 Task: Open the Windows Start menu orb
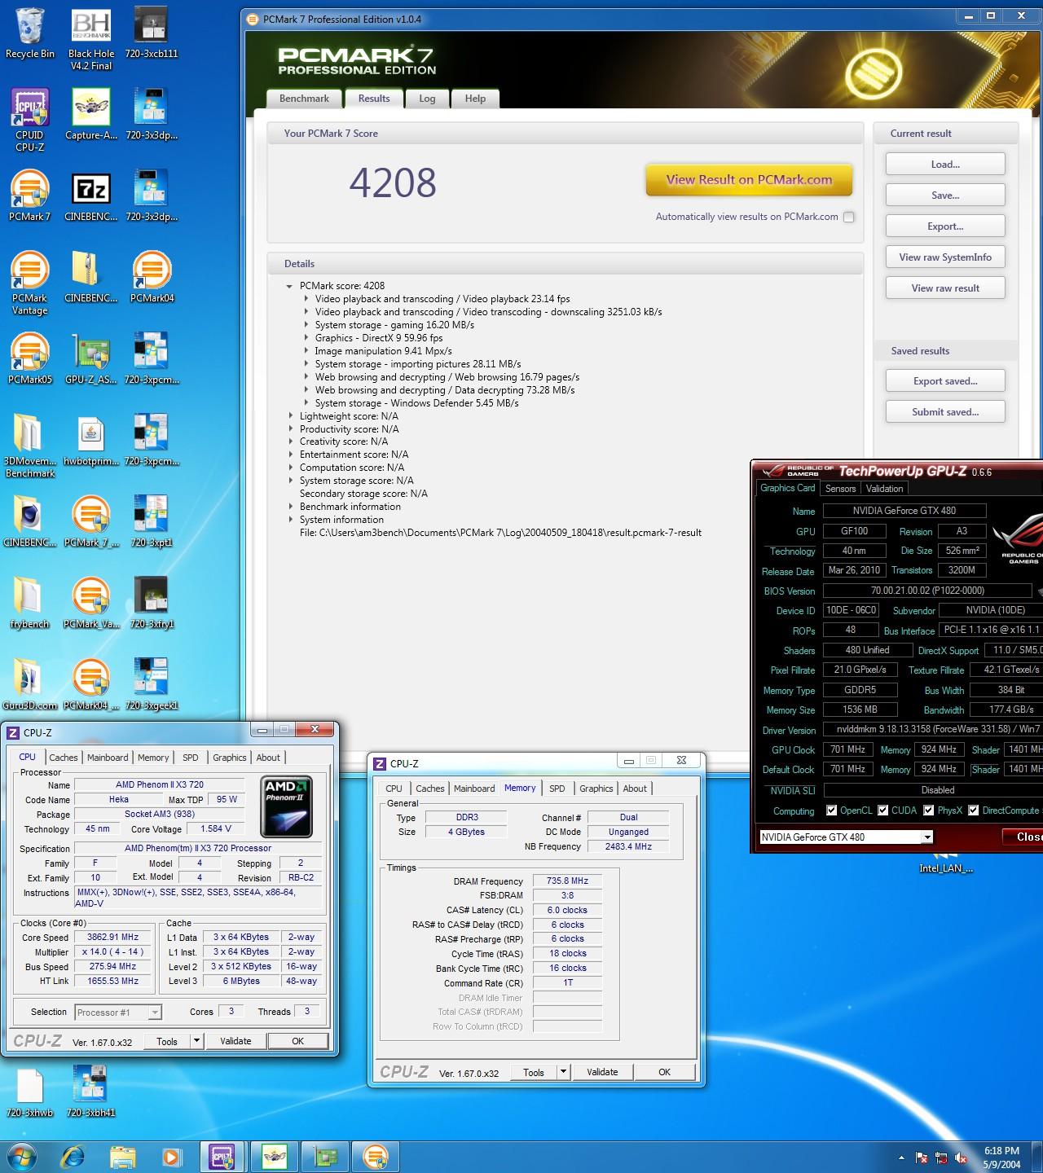[x=21, y=1157]
